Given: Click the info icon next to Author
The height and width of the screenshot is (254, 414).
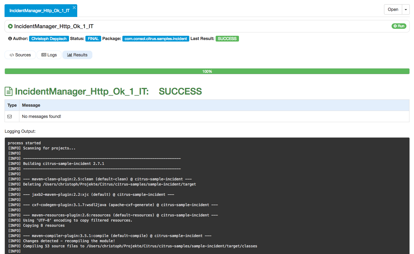Looking at the screenshot, I should click(10, 39).
